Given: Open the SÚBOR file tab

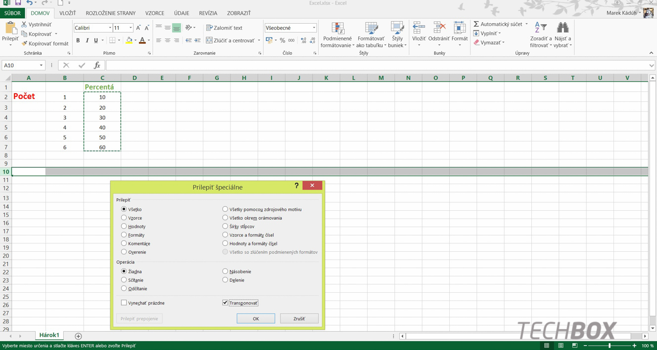Looking at the screenshot, I should coord(12,13).
